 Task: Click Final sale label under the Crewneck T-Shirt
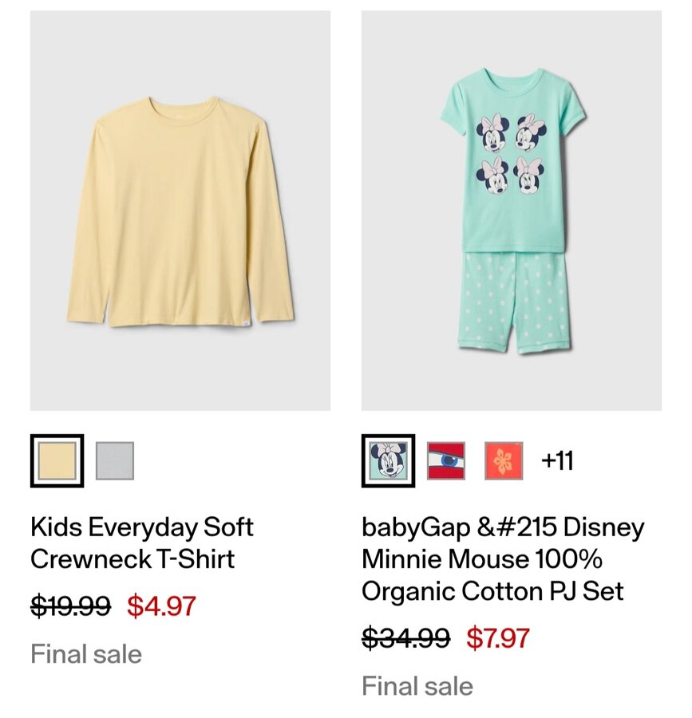coord(86,654)
